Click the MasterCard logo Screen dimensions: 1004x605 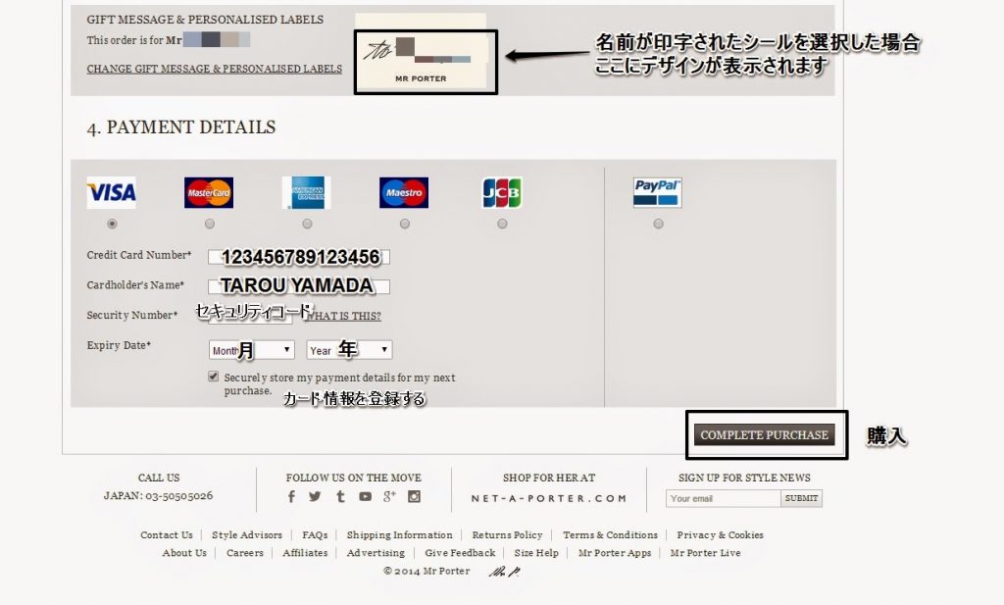pos(209,193)
